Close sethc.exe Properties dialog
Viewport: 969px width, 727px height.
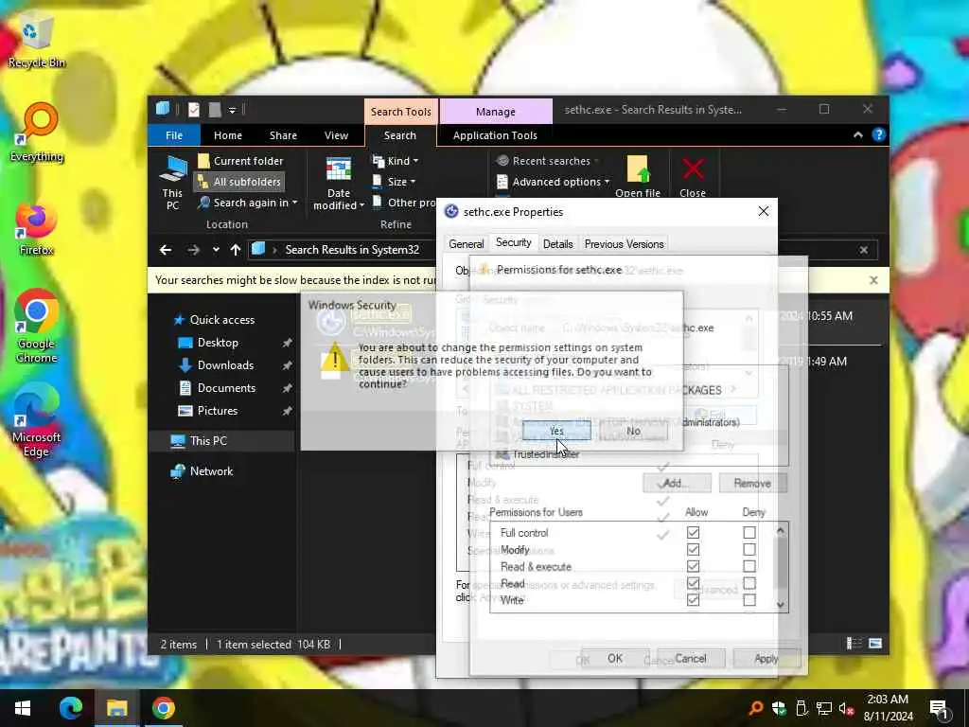(x=764, y=211)
